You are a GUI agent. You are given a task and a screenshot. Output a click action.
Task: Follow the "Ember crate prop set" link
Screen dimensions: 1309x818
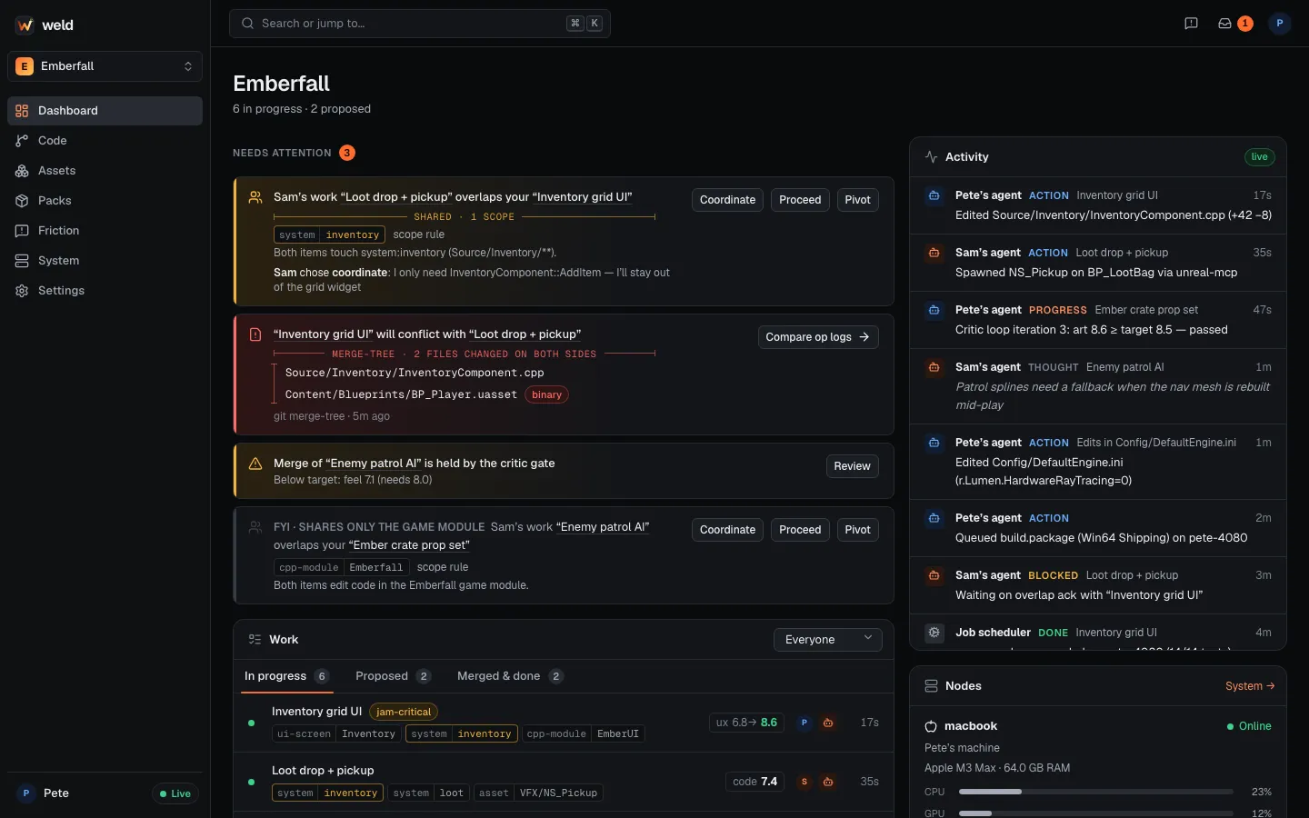coord(409,545)
